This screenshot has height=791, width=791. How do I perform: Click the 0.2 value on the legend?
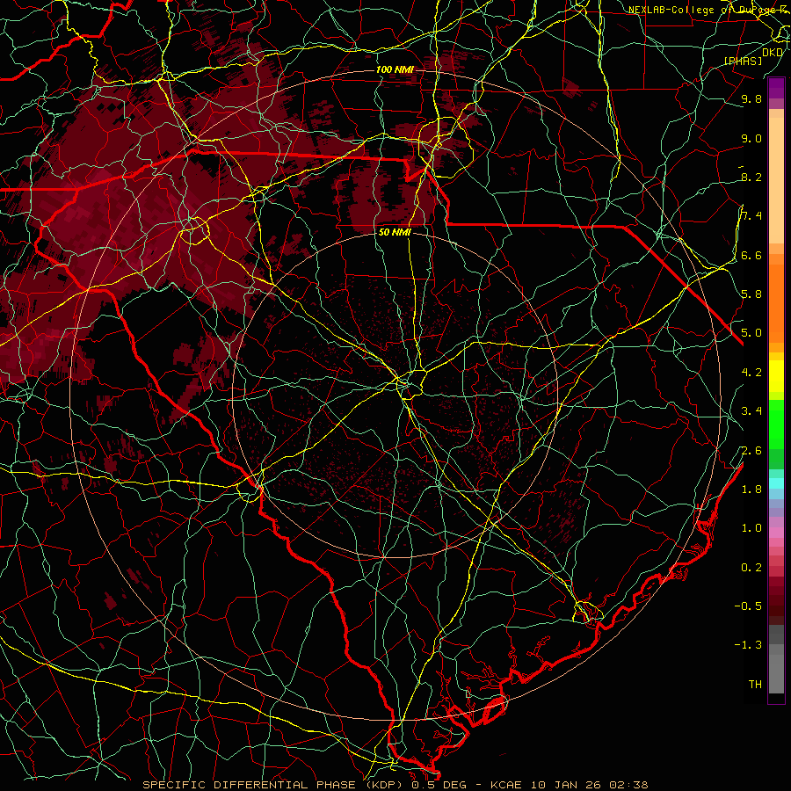pyautogui.click(x=751, y=568)
